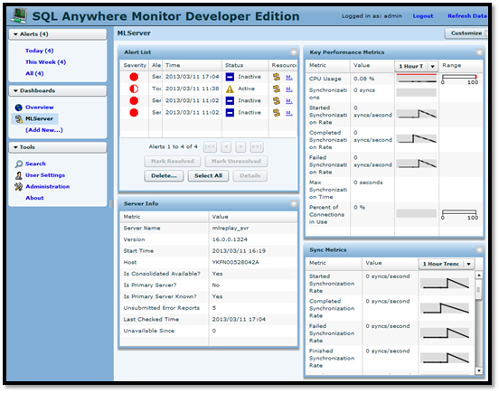499x393 pixels.
Task: Click the Active warning triangle icon
Action: point(230,89)
